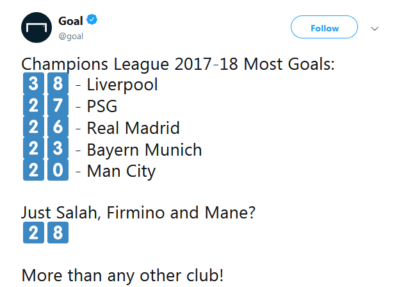Viewport: 399px width, 287px height.
Task: Click the Bayern Munich text line
Action: pyautogui.click(x=144, y=150)
